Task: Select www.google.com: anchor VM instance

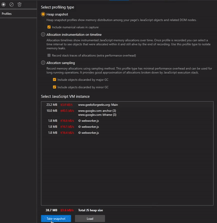Action: click(96, 111)
